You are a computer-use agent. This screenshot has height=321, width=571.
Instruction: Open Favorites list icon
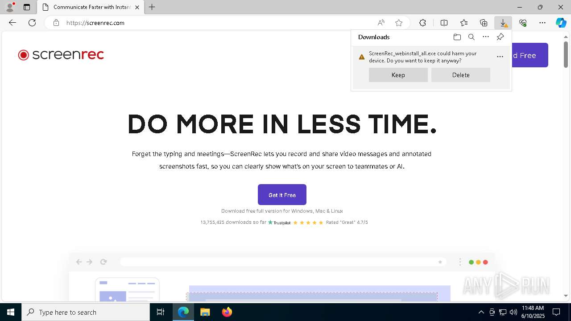coord(464,23)
